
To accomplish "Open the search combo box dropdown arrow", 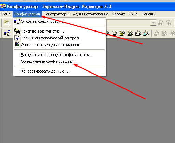I will 153,23.
